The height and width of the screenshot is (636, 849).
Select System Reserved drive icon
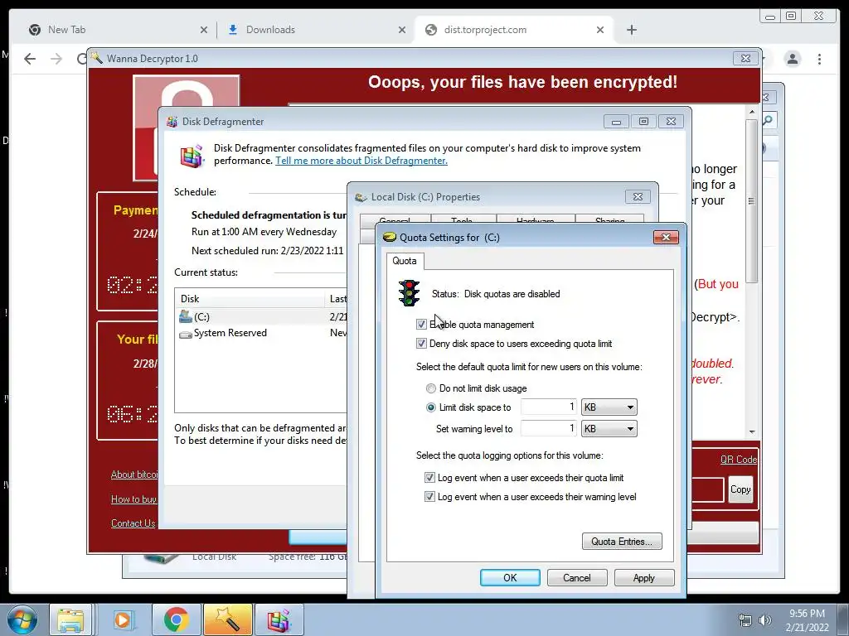tap(185, 334)
